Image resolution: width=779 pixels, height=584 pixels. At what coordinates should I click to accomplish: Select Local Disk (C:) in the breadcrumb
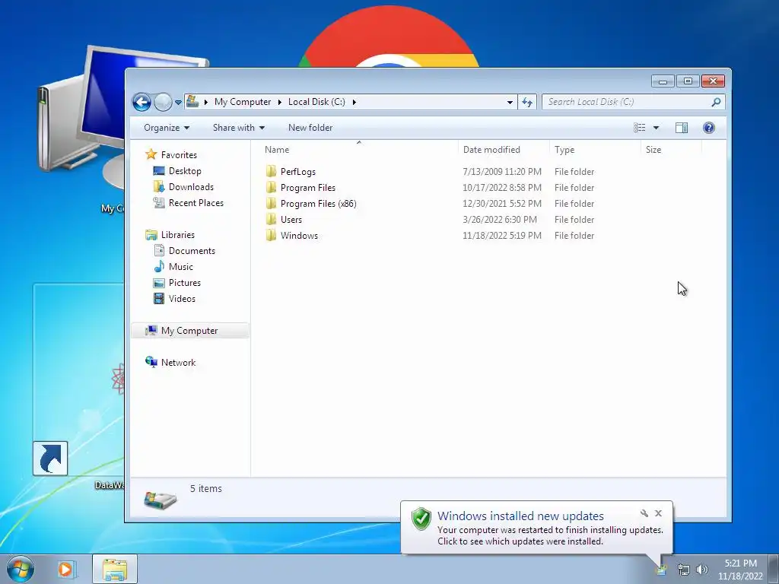click(x=316, y=102)
